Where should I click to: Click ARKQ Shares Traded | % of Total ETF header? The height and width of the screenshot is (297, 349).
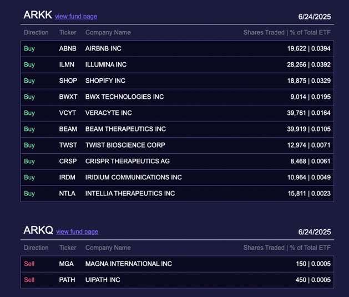287,248
